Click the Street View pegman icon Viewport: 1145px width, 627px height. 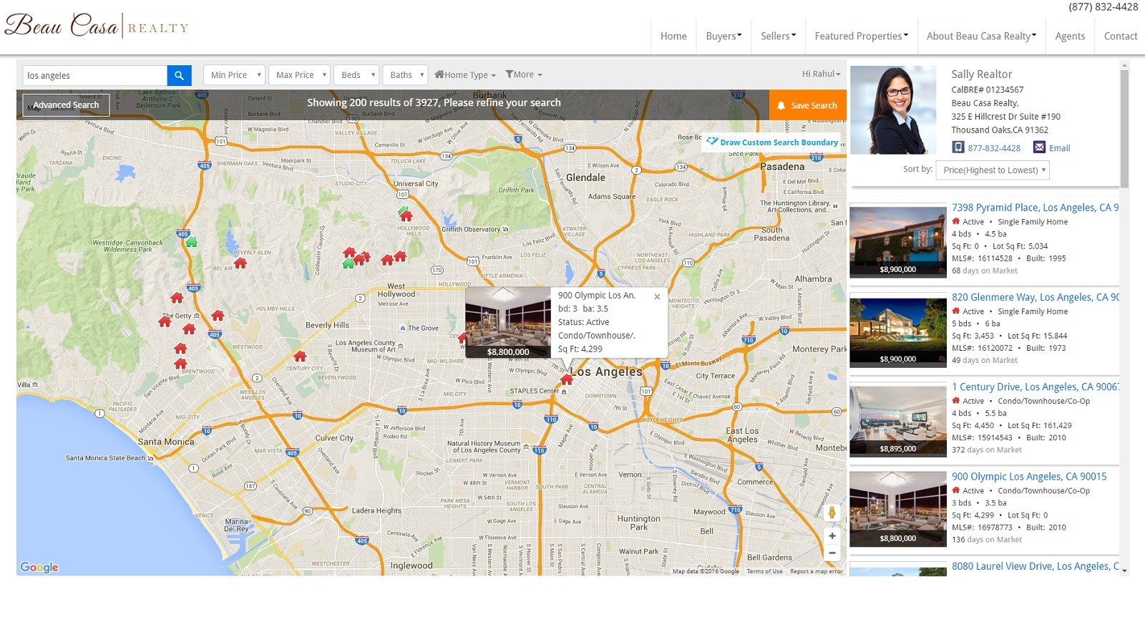(x=832, y=512)
